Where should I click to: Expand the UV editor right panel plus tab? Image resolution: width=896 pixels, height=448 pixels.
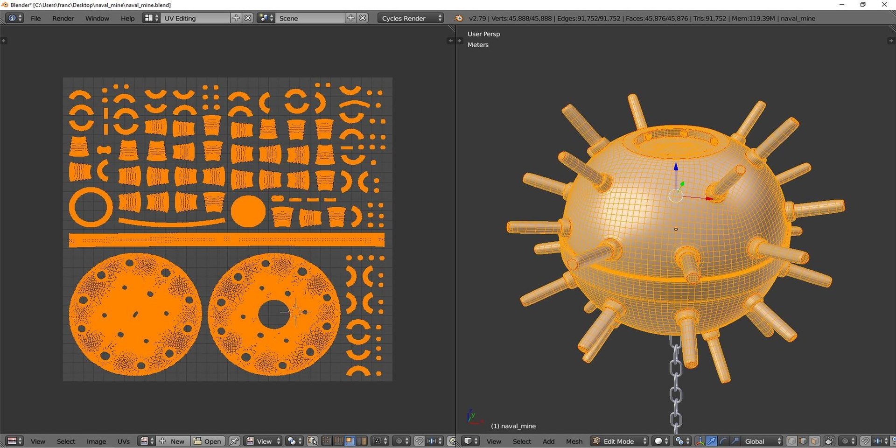point(450,41)
